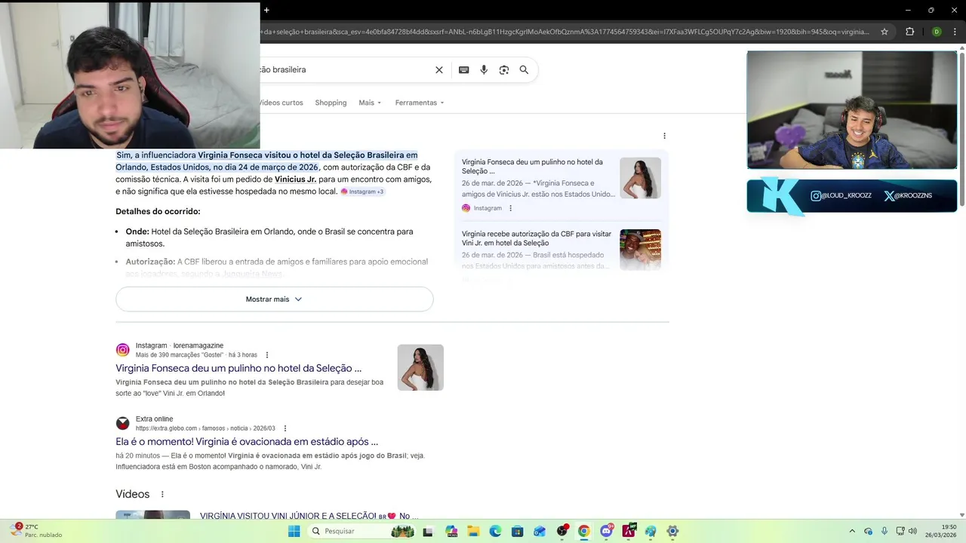Click the Chrome address bar URL

(x=565, y=32)
